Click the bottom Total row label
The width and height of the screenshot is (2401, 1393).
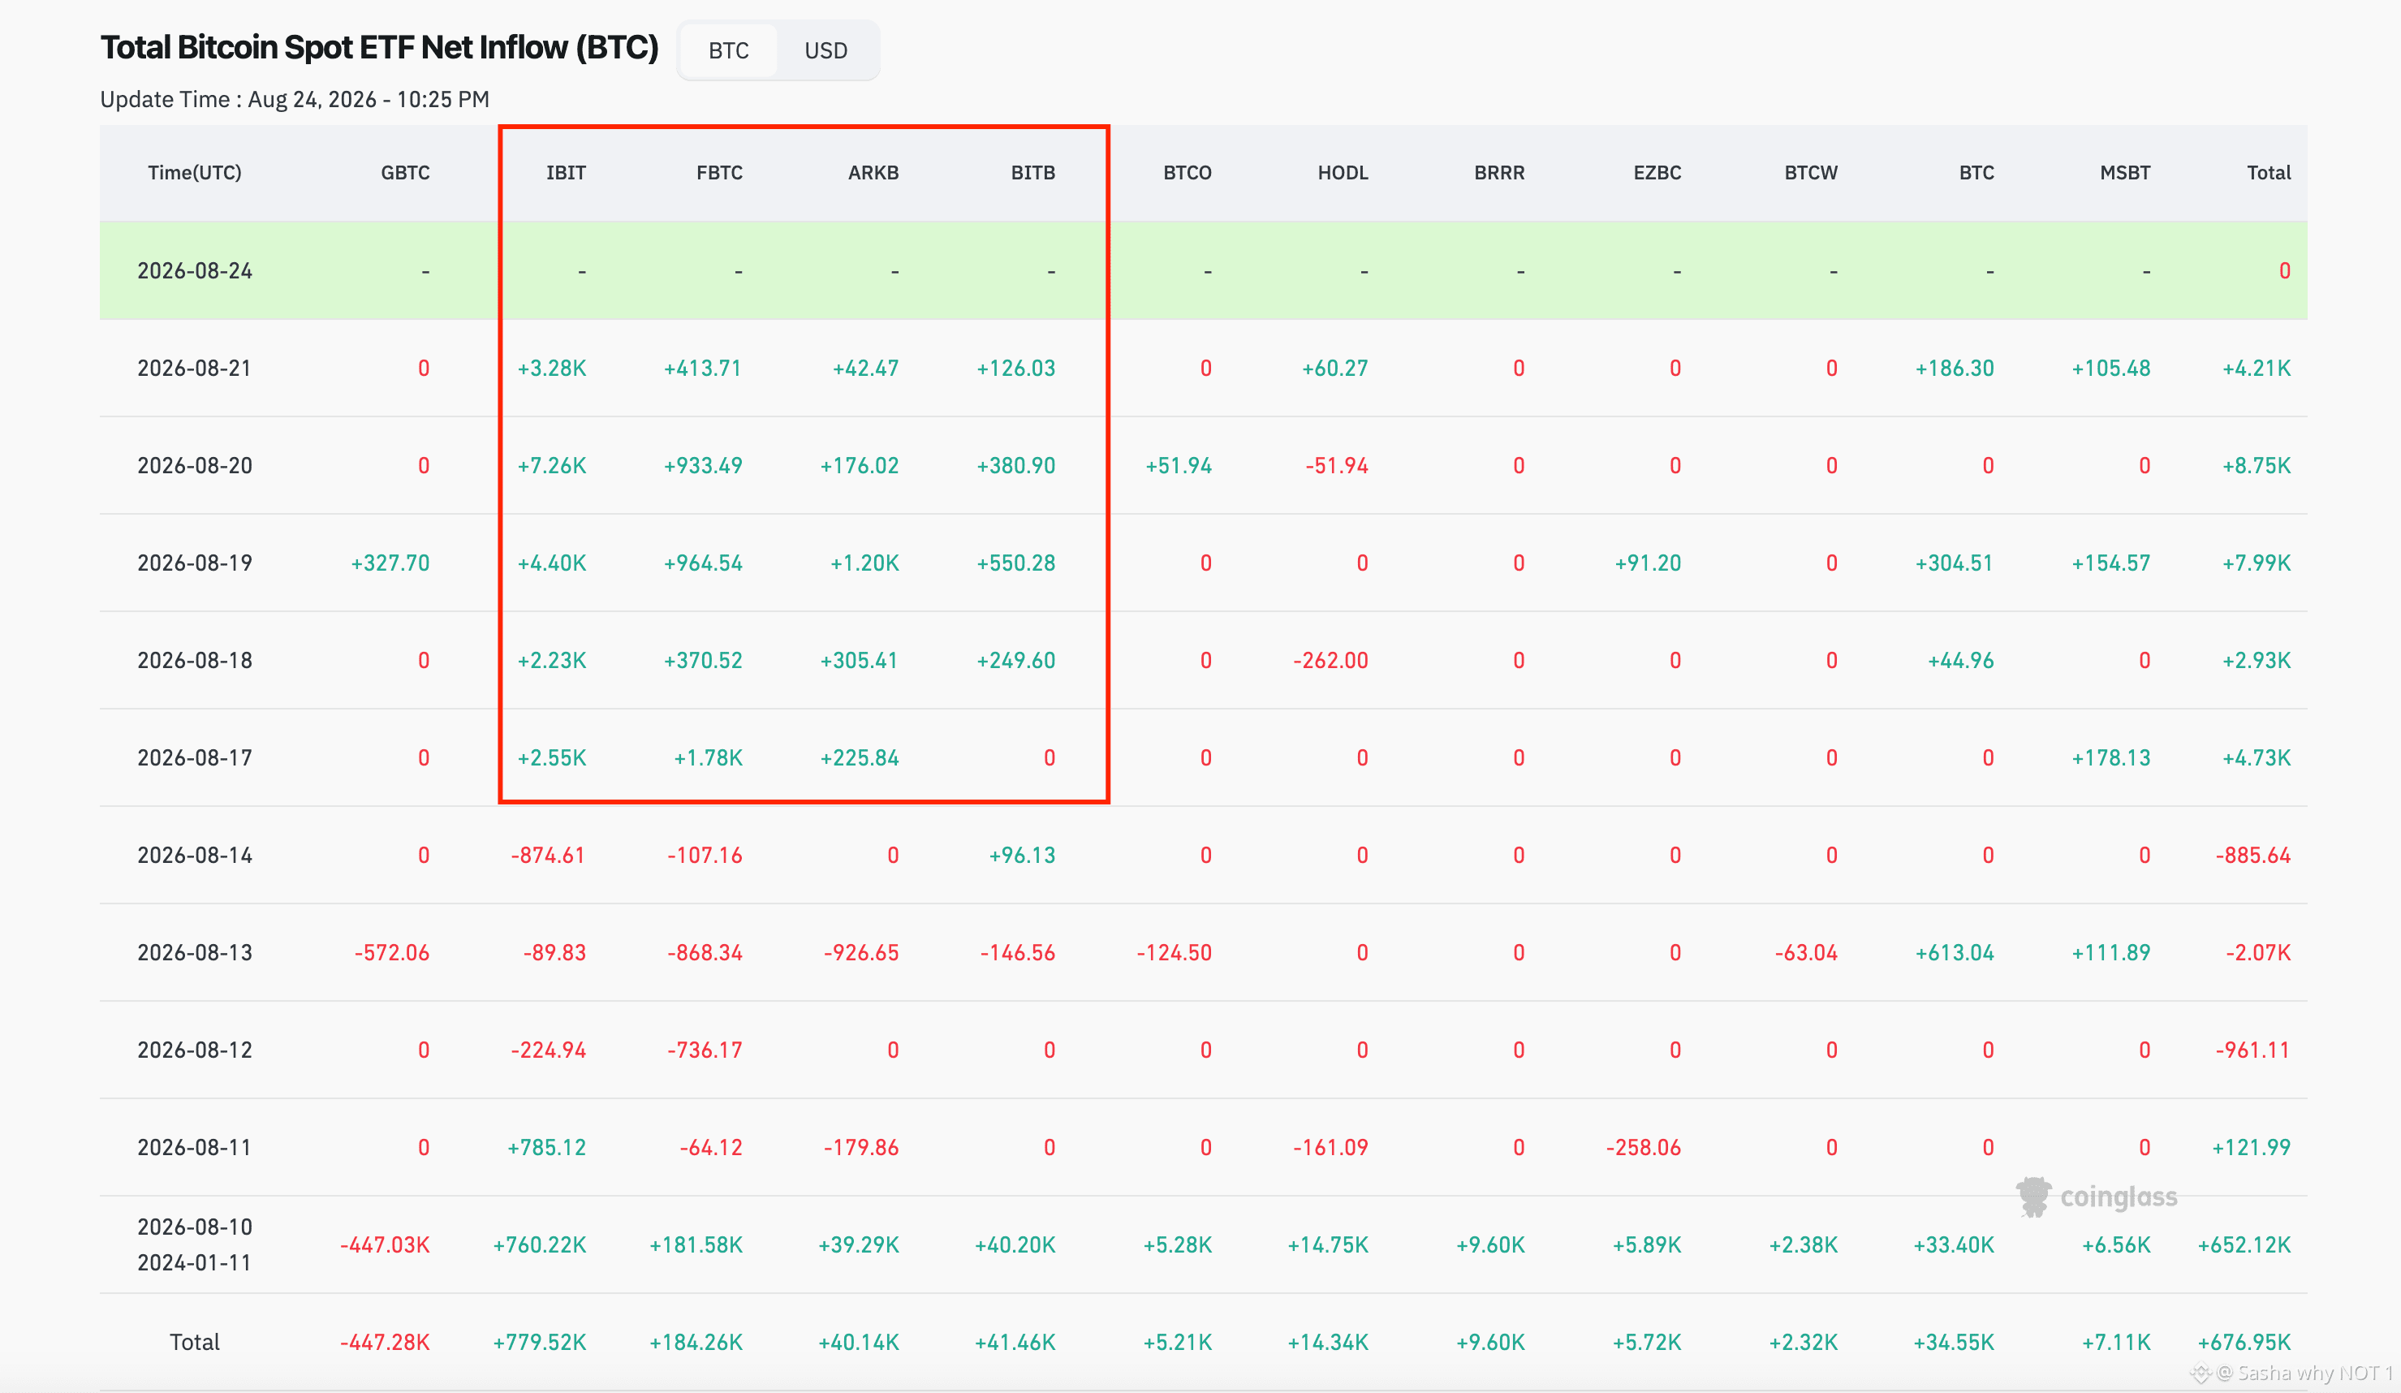point(194,1343)
